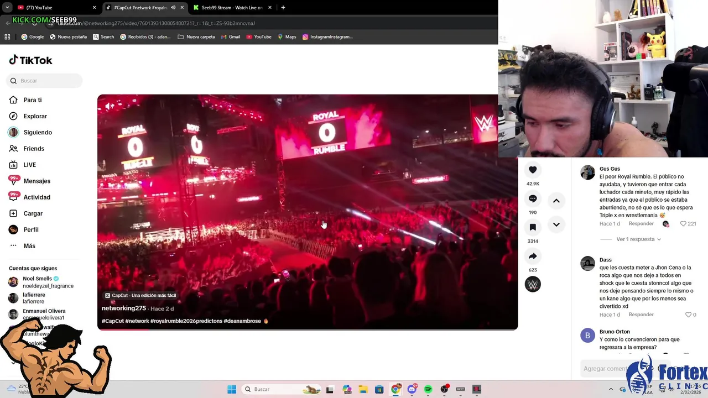Image resolution: width=708 pixels, height=398 pixels.
Task: Open Spotify from the taskbar
Action: point(428,389)
